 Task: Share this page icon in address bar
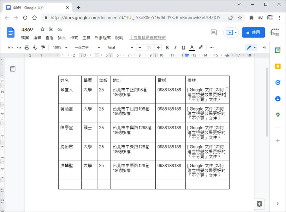coord(231,18)
